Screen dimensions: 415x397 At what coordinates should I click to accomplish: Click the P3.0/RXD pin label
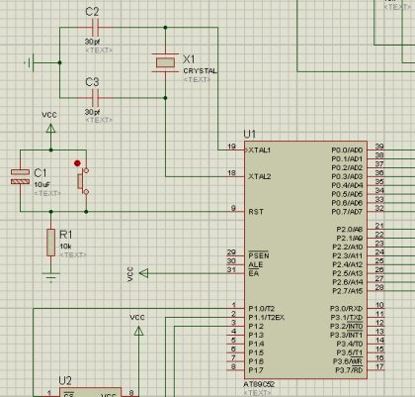click(x=346, y=309)
